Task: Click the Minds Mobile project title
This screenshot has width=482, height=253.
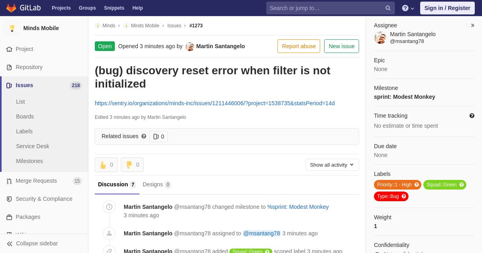Action: pyautogui.click(x=41, y=28)
